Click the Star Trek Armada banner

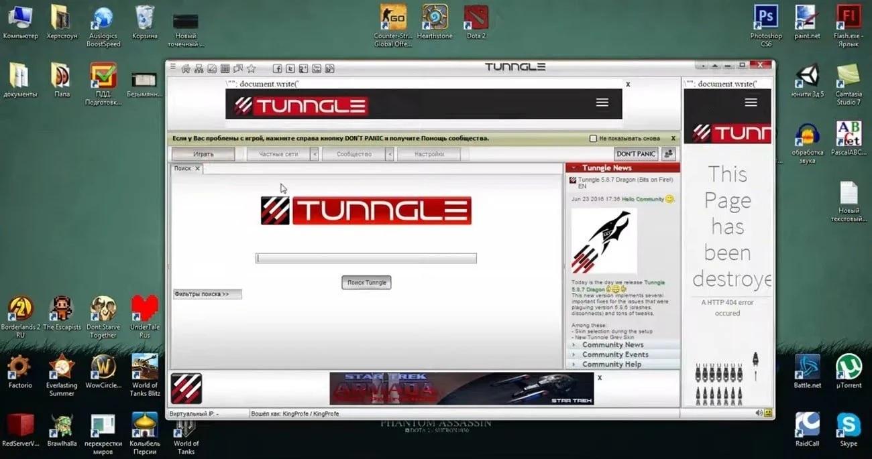click(x=461, y=389)
